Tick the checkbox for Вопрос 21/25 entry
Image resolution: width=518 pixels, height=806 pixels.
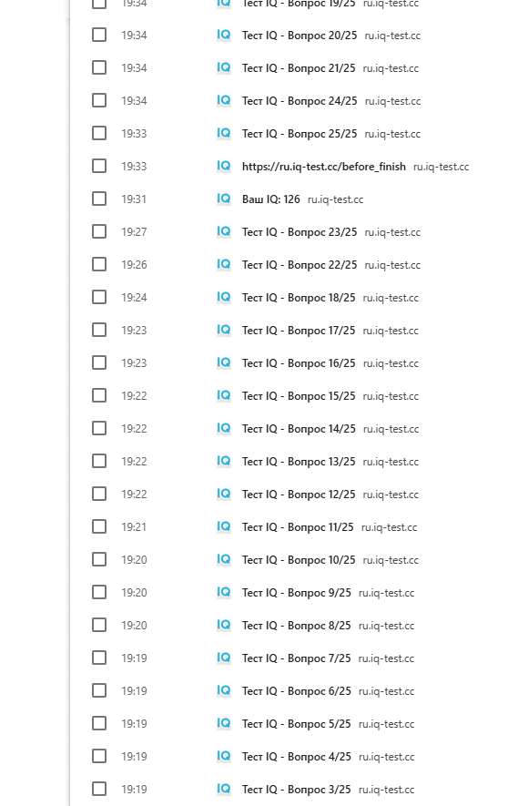pyautogui.click(x=99, y=68)
